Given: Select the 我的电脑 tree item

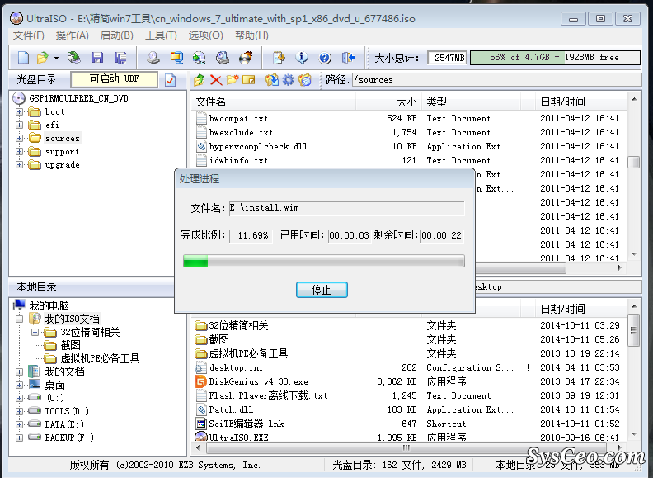Looking at the screenshot, I should coord(49,305).
